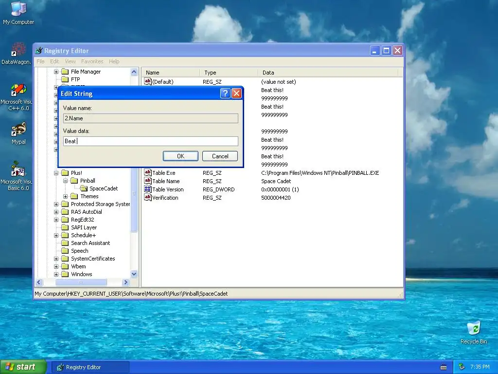Click Cancel in the Edit String dialog
The width and height of the screenshot is (498, 374).
[x=220, y=156]
